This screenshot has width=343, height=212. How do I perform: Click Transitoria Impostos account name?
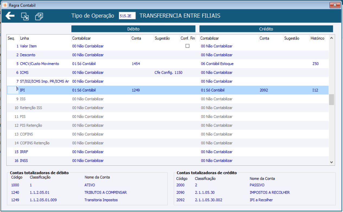[101, 200]
